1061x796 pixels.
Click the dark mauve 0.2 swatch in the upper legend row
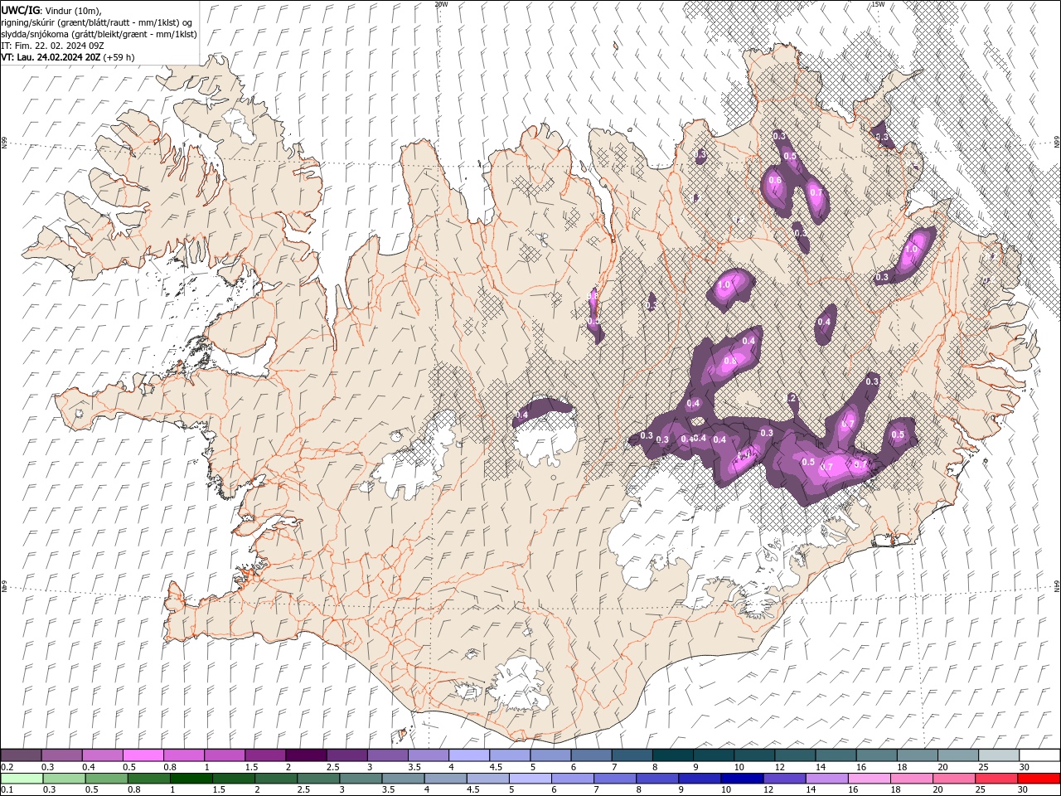coord(22,755)
